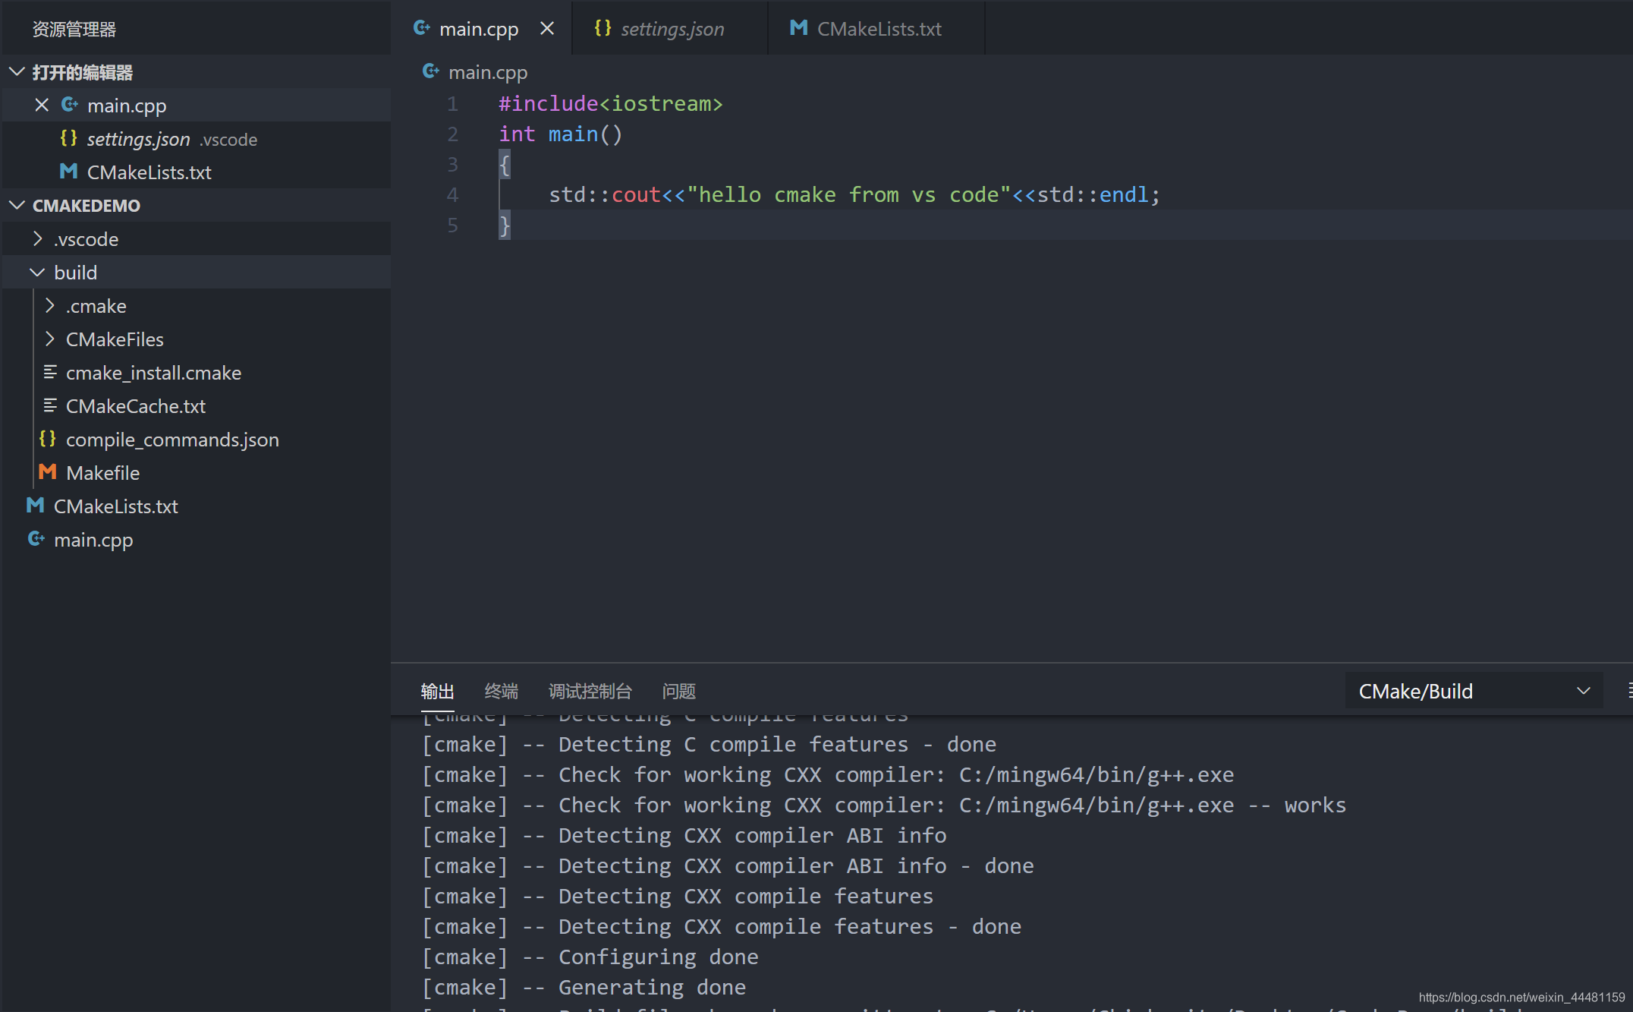Click the C++ icon on main.cpp tab

[421, 28]
